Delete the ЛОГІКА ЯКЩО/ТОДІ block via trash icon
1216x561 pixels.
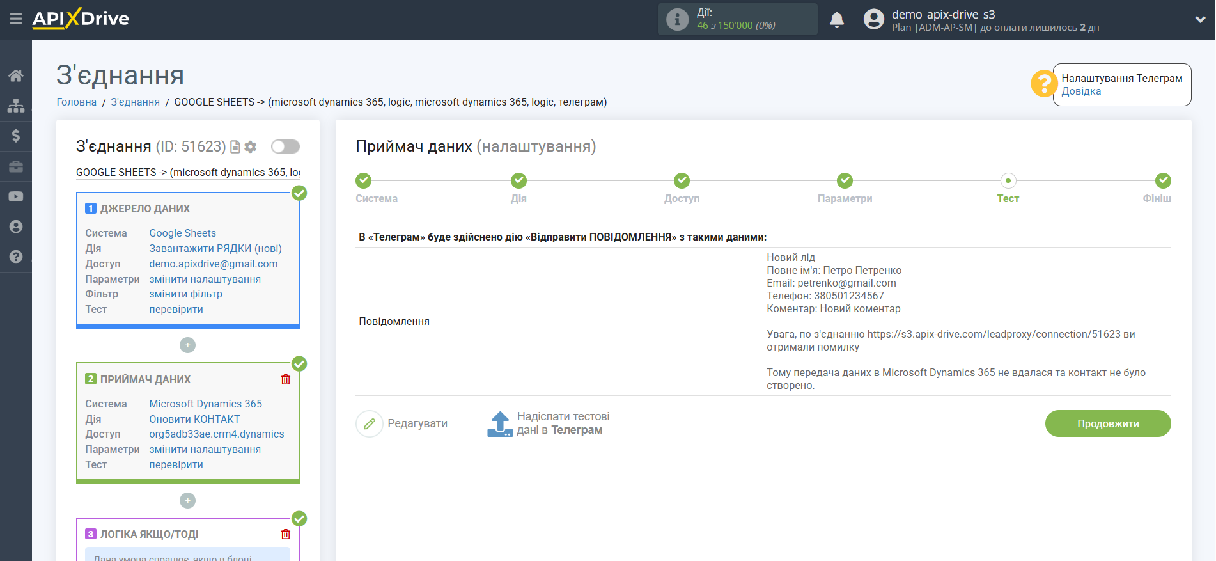pos(286,534)
